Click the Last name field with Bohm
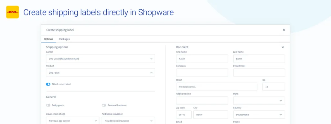 259,59
